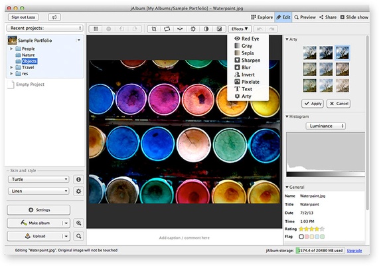Select the yellow flag swatch

coord(312,237)
